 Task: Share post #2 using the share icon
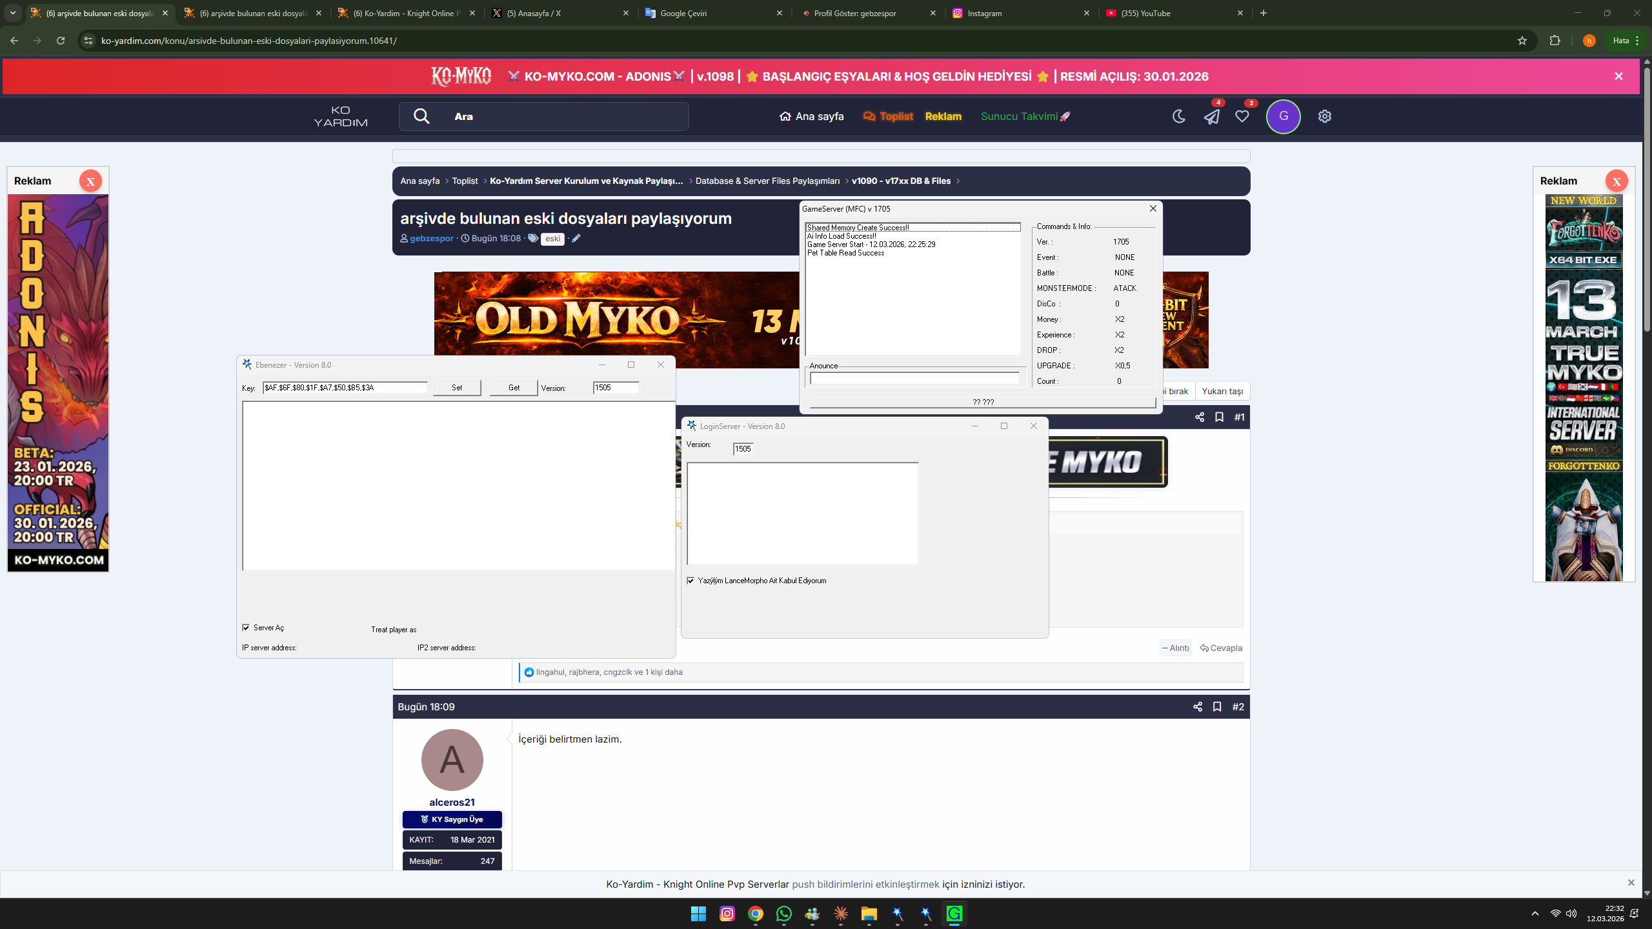1198,707
